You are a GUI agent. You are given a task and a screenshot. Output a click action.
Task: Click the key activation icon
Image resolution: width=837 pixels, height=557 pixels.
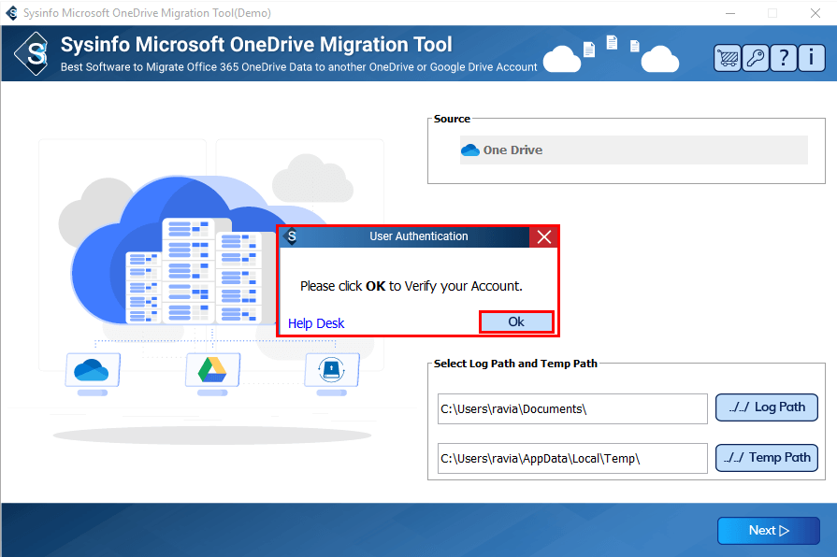756,58
